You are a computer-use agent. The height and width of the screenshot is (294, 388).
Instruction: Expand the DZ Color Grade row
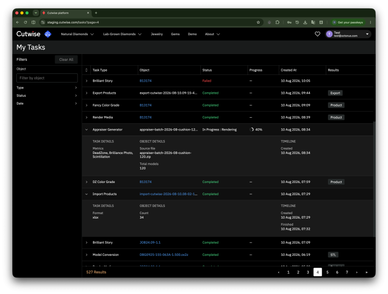[x=86, y=182]
